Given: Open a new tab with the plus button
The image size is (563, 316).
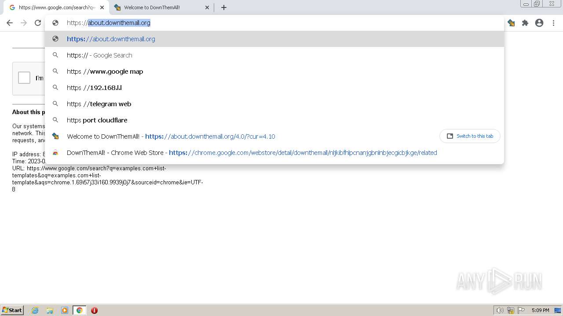Looking at the screenshot, I should (x=224, y=7).
